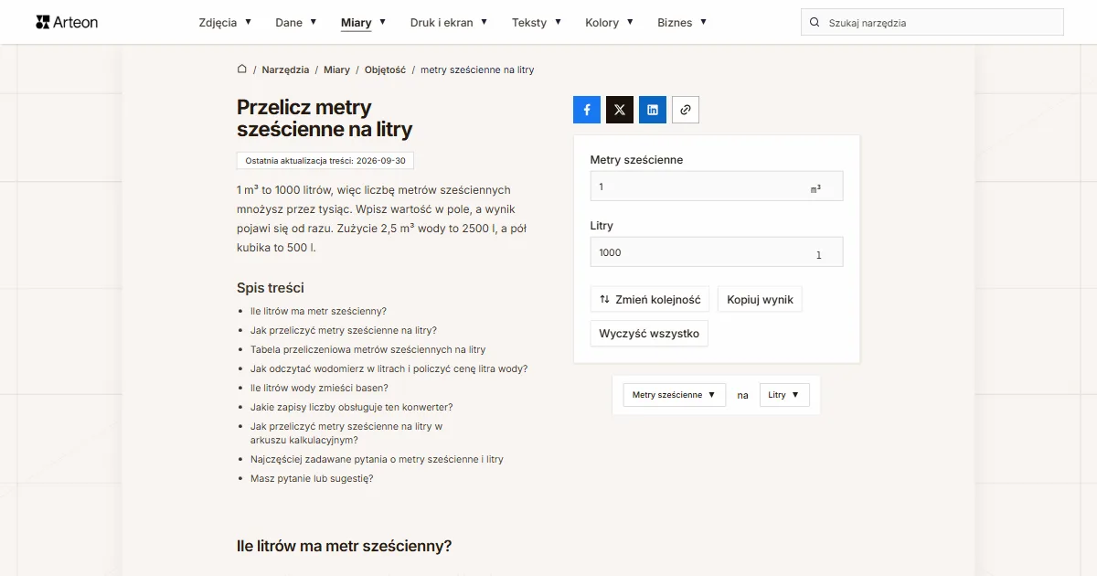The image size is (1097, 576).
Task: Open 'Najczęściej zadawane pytania' contents link
Action: [x=377, y=459]
